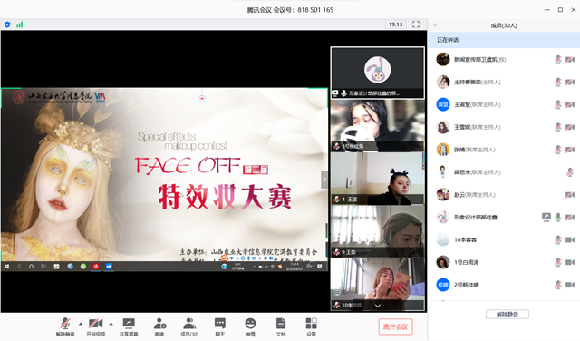The width and height of the screenshot is (580, 341).
Task: Select the rabbit avatar presenter video tile
Action: point(377,73)
